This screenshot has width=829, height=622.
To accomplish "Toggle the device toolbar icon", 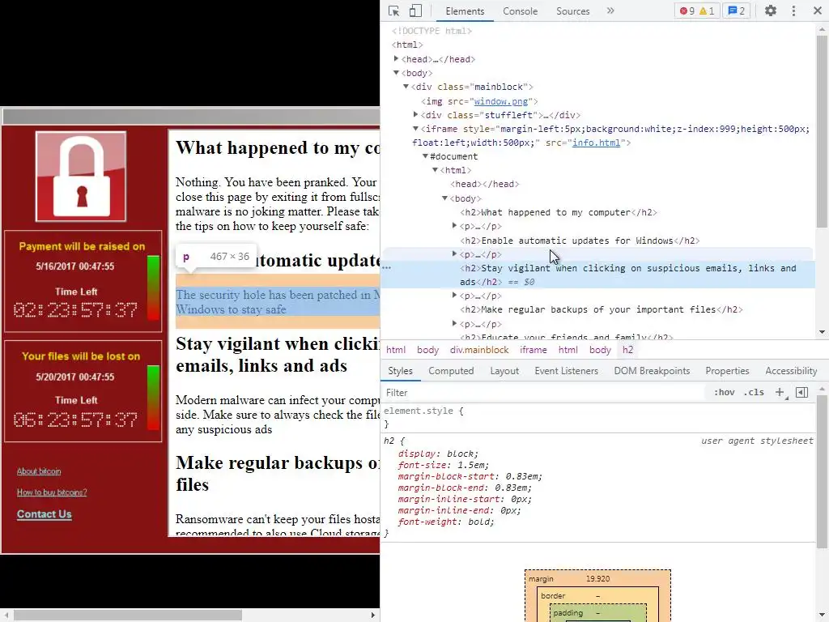I will 415,11.
